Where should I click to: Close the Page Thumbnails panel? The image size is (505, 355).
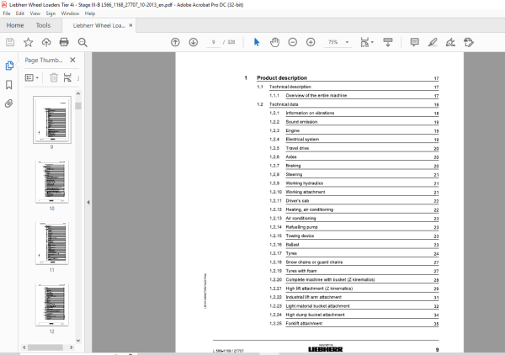[x=72, y=60]
